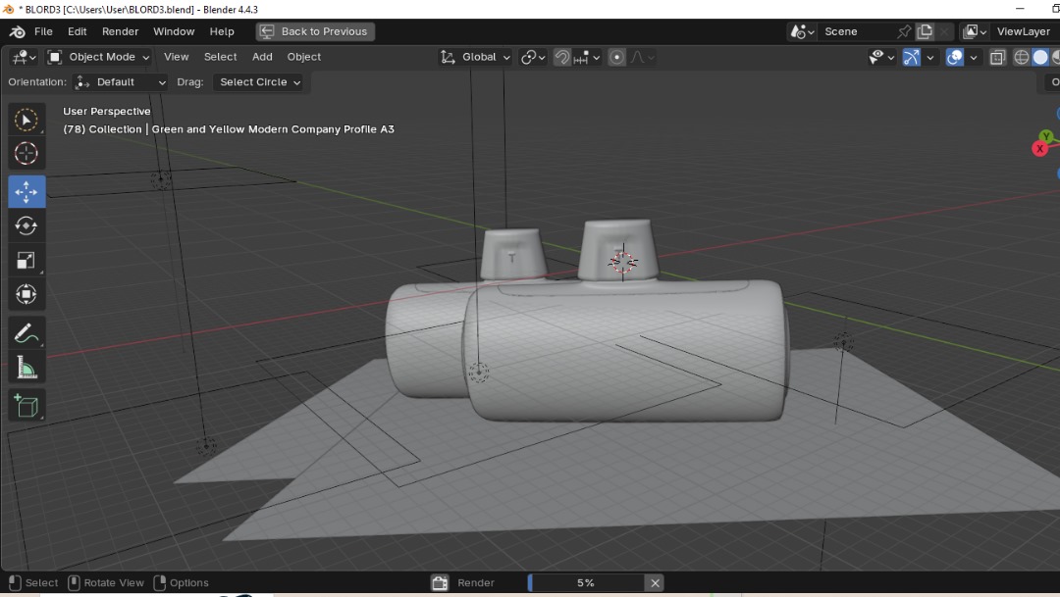
Task: Open the overlays options dropdown arrow
Action: 974,58
